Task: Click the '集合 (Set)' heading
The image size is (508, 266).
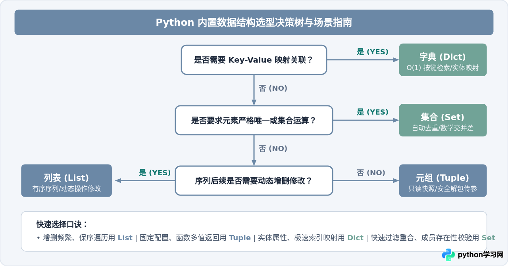Action: 443,117
